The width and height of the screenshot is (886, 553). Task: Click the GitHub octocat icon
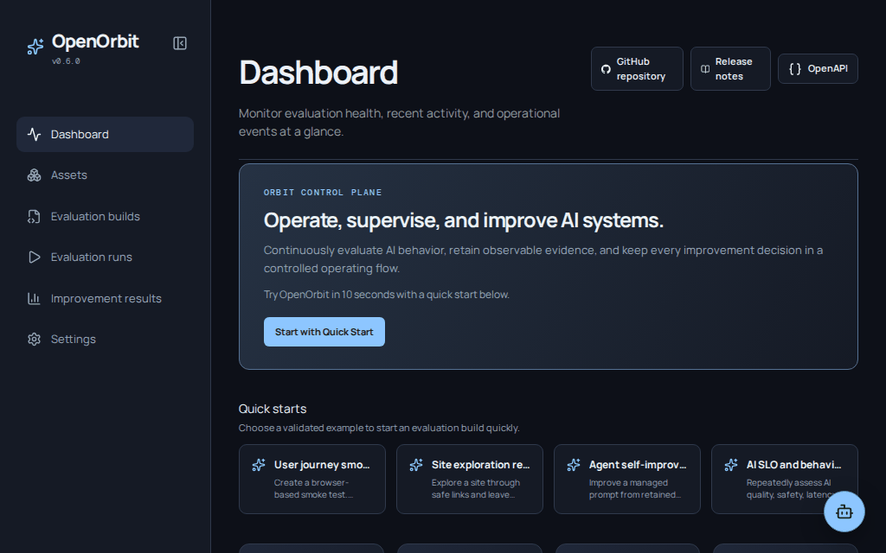pyautogui.click(x=606, y=69)
